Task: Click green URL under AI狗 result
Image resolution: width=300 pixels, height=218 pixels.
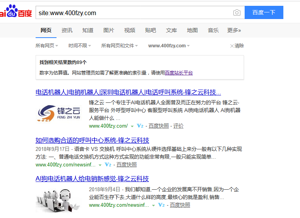Action: point(119,205)
